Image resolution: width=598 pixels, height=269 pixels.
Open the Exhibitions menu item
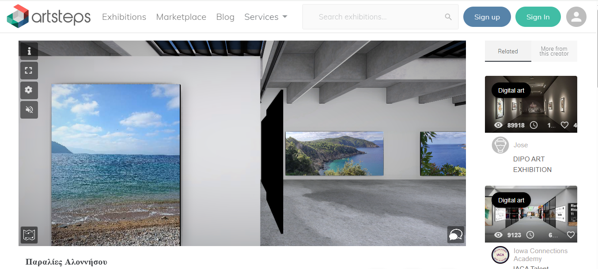[124, 17]
